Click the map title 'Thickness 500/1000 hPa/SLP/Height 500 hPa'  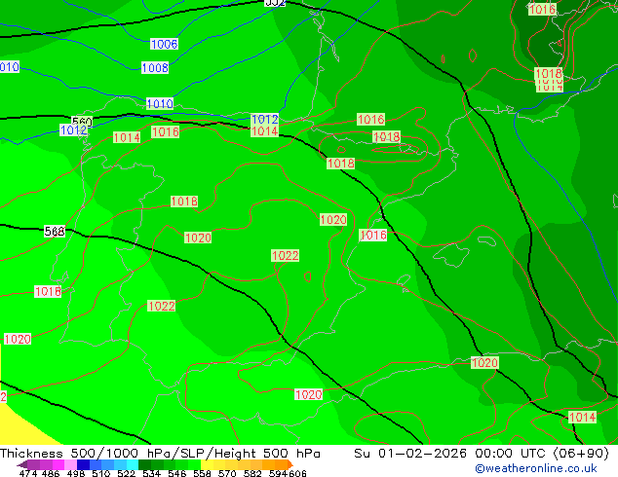(160, 454)
